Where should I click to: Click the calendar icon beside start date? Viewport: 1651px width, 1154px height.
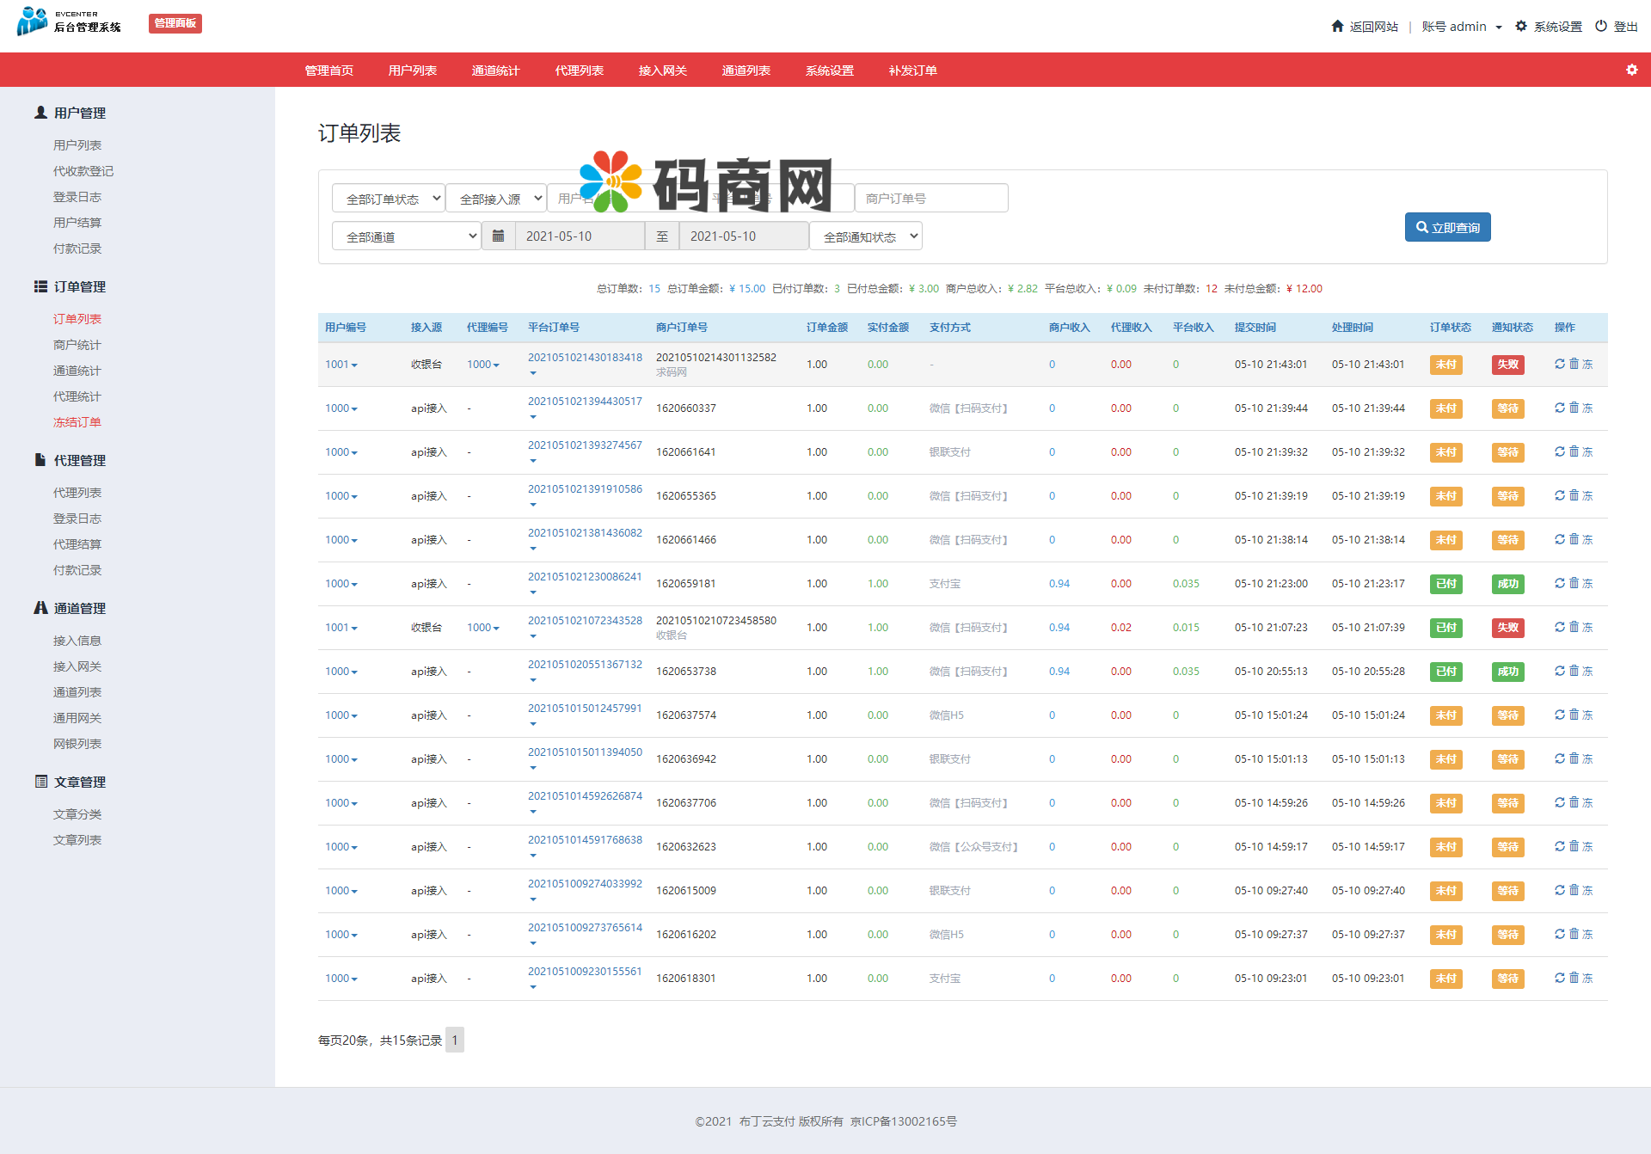pyautogui.click(x=498, y=236)
